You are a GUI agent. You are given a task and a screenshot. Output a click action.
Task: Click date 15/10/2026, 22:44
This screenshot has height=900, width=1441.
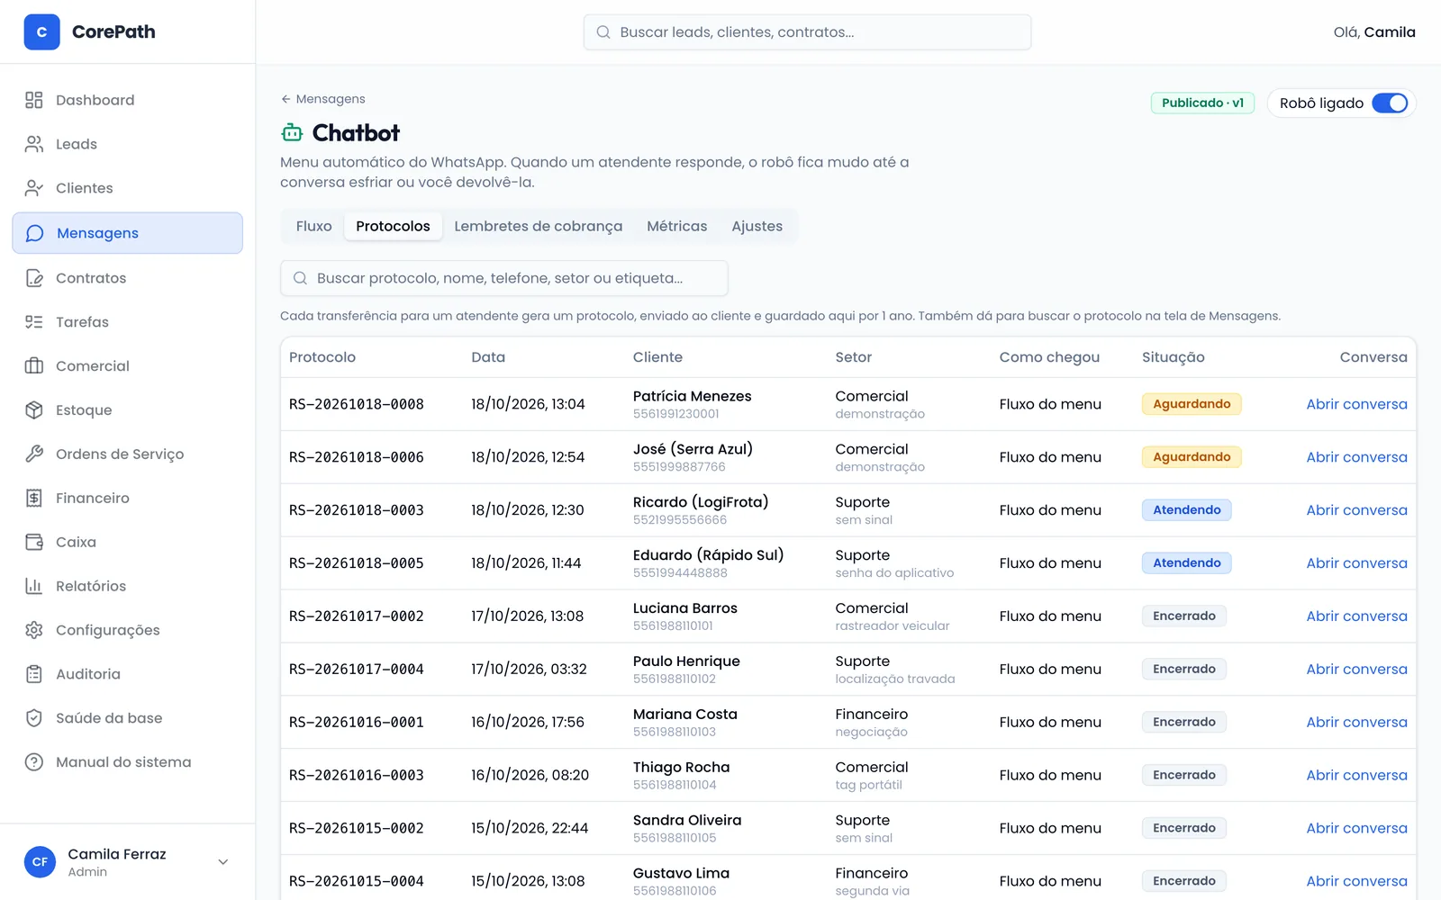coord(530,829)
